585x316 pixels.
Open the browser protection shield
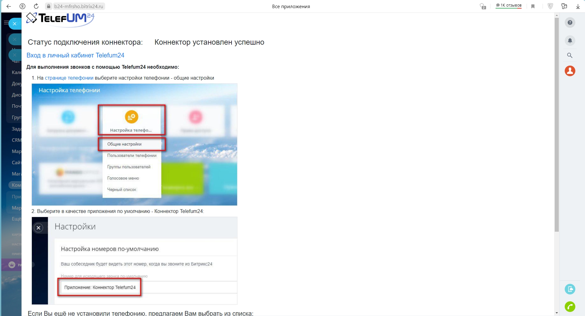pos(550,6)
